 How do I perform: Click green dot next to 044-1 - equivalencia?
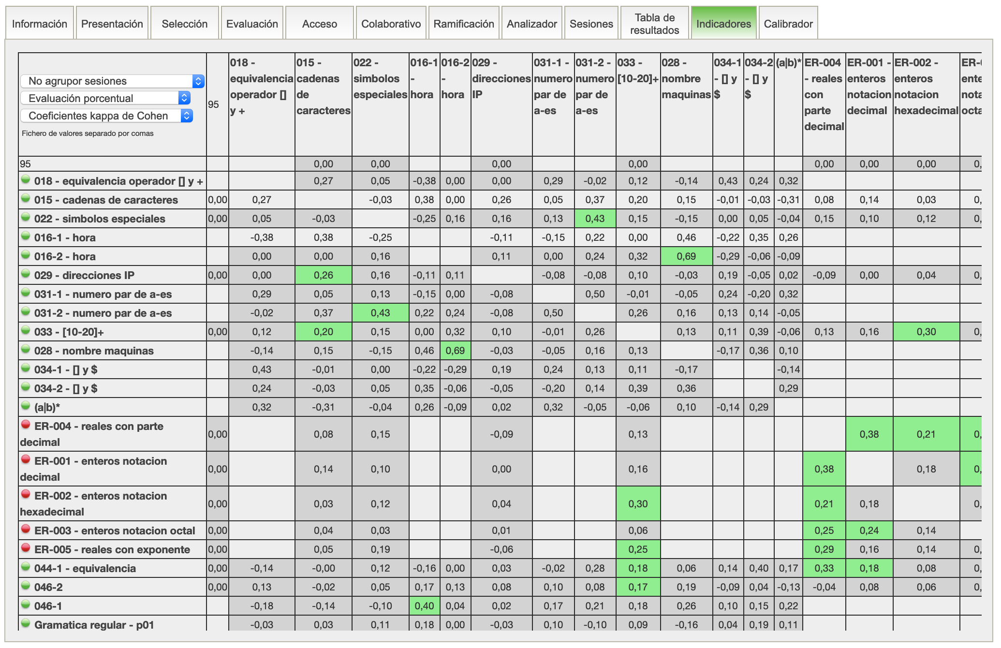coord(26,567)
